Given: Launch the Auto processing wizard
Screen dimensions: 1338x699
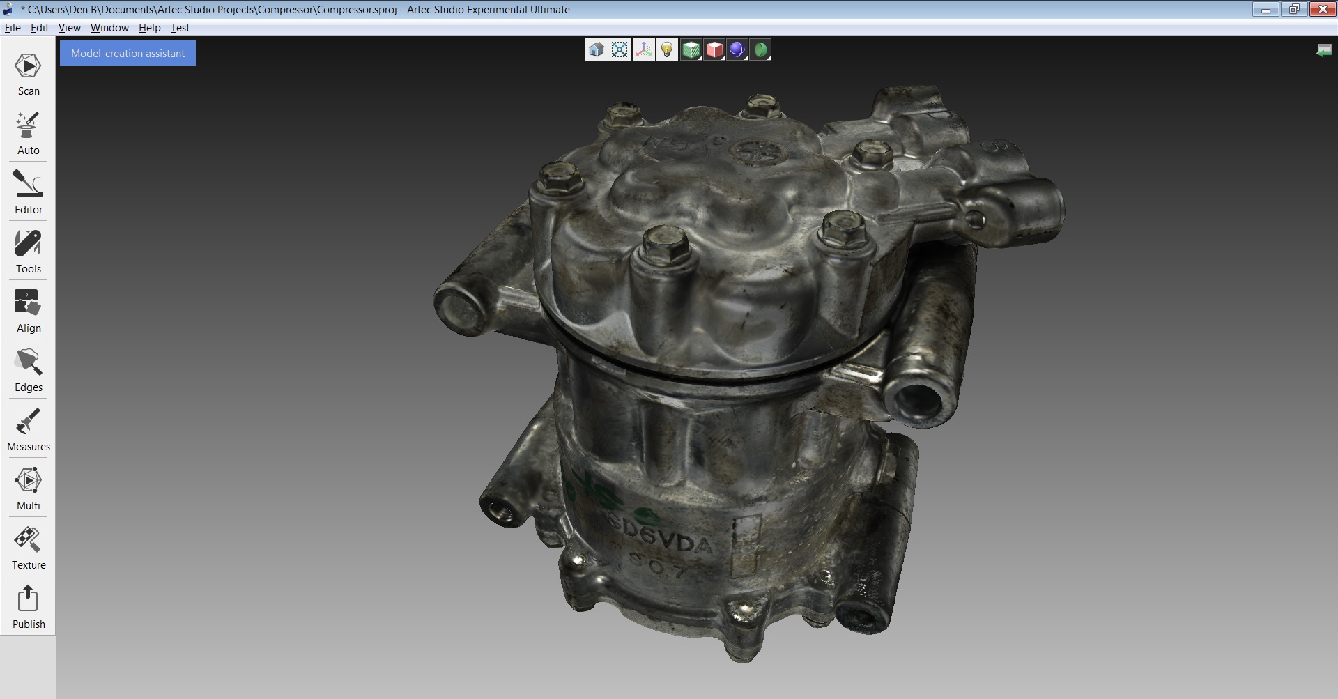Looking at the screenshot, I should click(28, 133).
